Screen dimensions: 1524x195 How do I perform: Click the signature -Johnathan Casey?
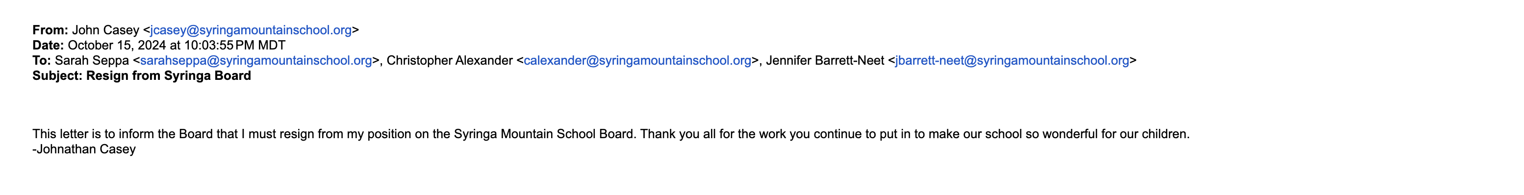(84, 149)
